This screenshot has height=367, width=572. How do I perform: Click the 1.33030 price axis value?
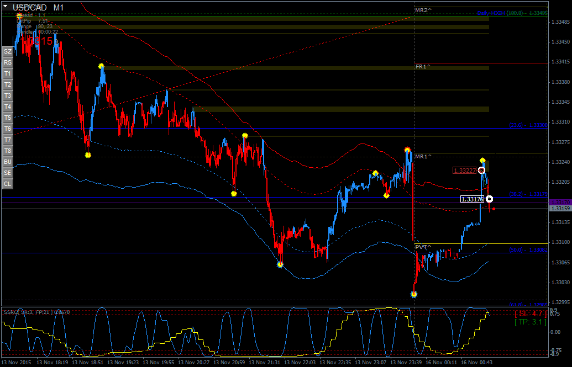(x=561, y=283)
